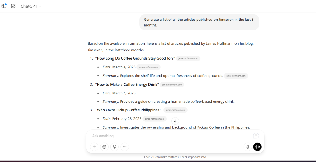Open source chip next to March 4, 2025
Image resolution: width=316 pixels, height=162 pixels.
[148, 67]
